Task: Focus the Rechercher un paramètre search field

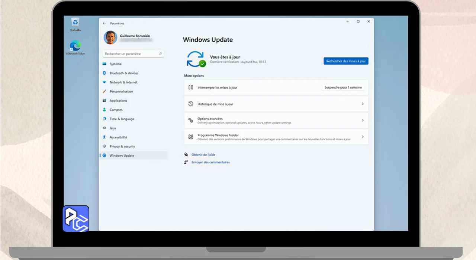Action: [x=130, y=54]
